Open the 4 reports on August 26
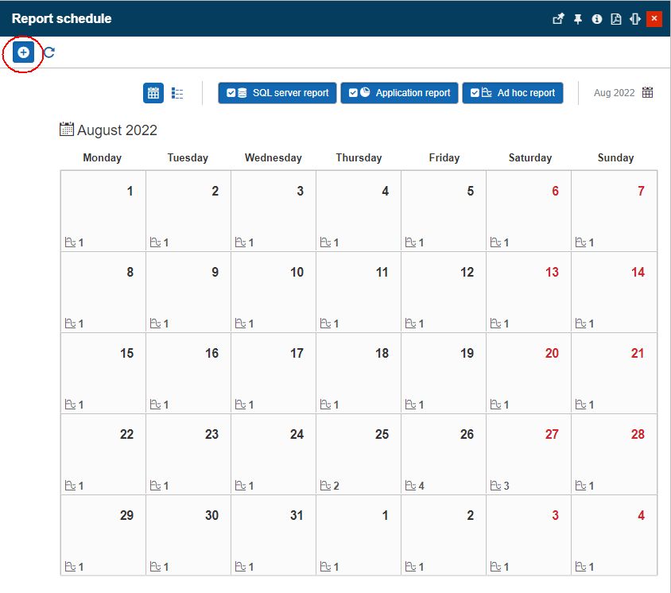The height and width of the screenshot is (593, 671). (413, 486)
